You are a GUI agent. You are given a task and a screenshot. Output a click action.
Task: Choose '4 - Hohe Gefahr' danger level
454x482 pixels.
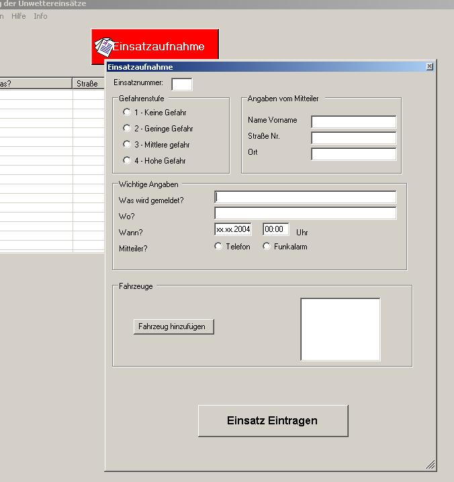coord(127,160)
